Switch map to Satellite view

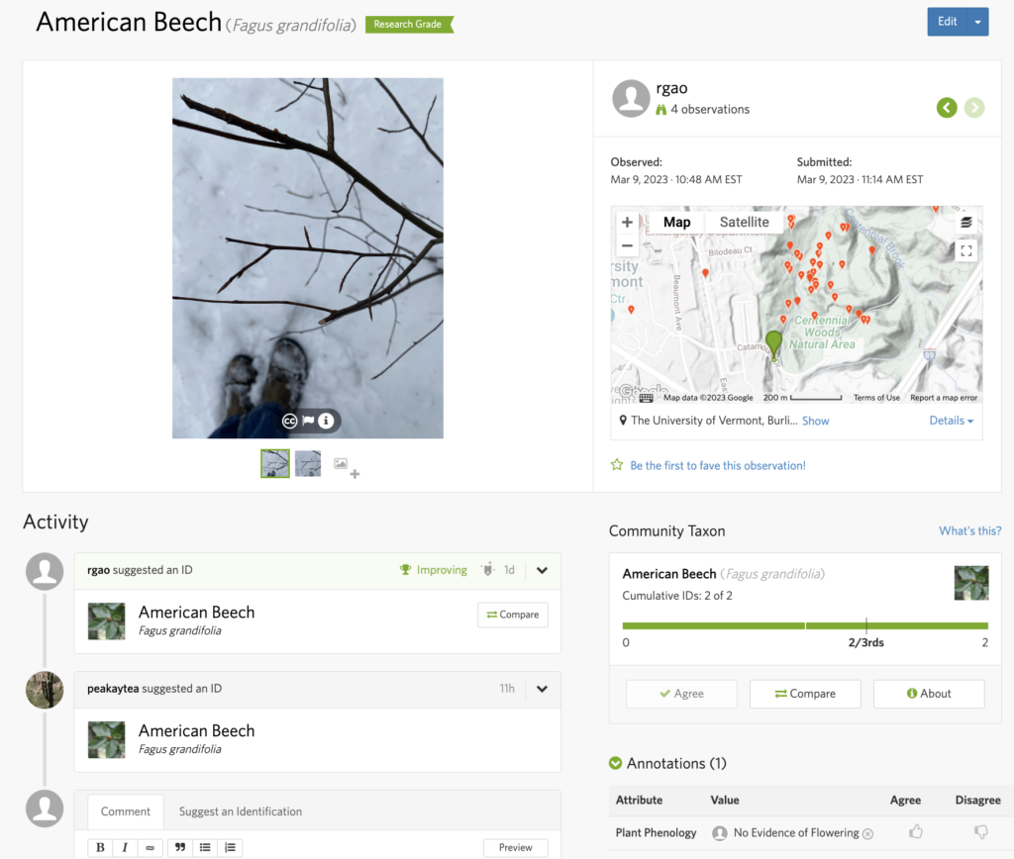click(744, 222)
